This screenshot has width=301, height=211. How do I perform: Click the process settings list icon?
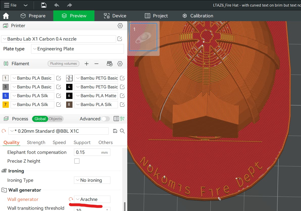coord(116,119)
